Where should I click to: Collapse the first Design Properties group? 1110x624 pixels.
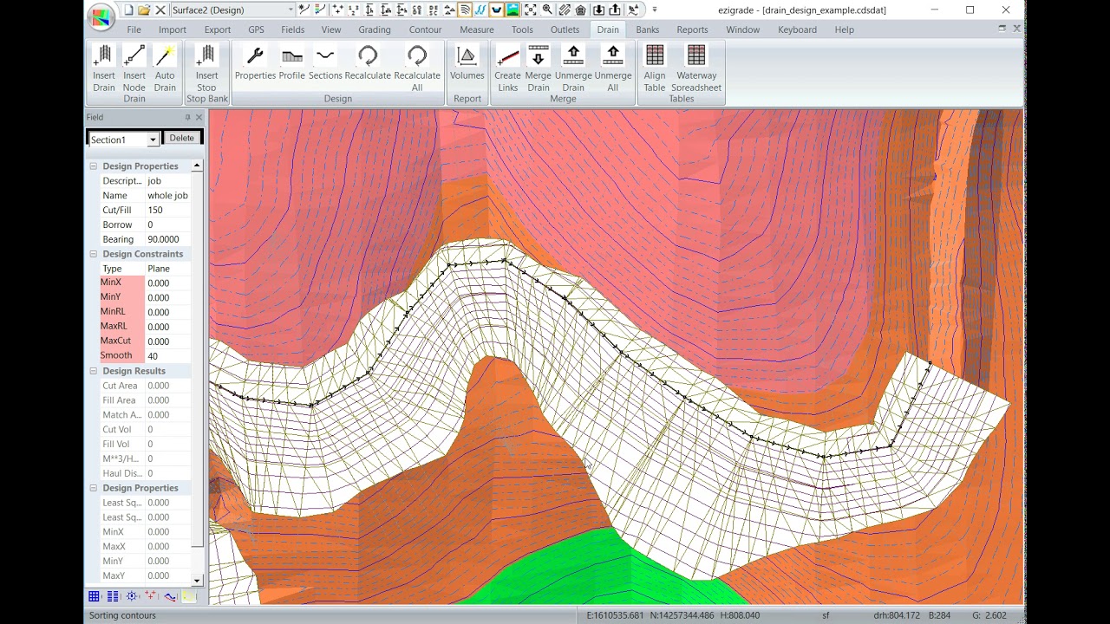(x=93, y=166)
